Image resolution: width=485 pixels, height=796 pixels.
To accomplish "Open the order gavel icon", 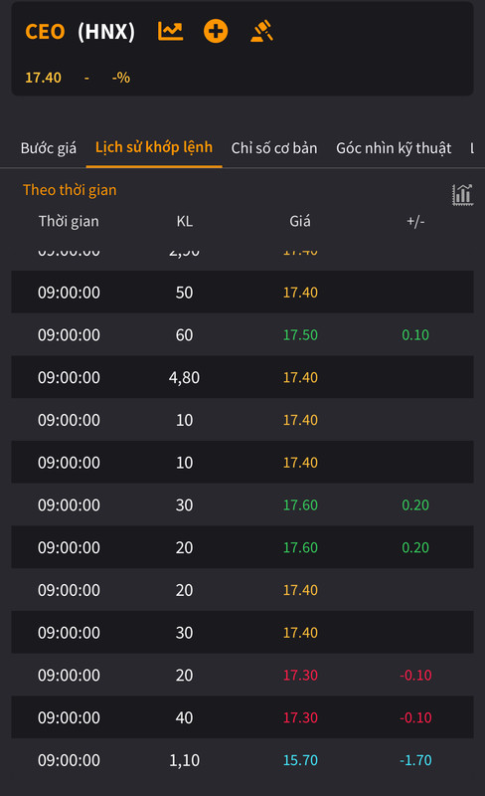I will point(261,31).
